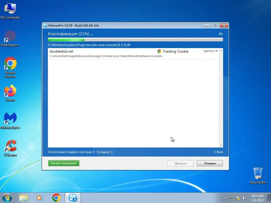The image size is (271, 203).
Task: Launch Google Chrome from the desktop shortcut
Action: pyautogui.click(x=10, y=67)
